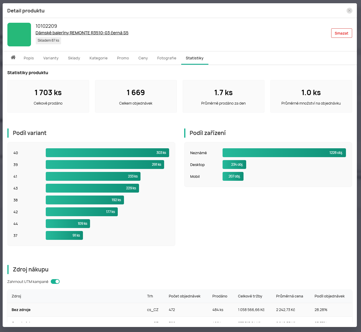
Task: Go to the Kategorie tab
Action: [x=98, y=58]
